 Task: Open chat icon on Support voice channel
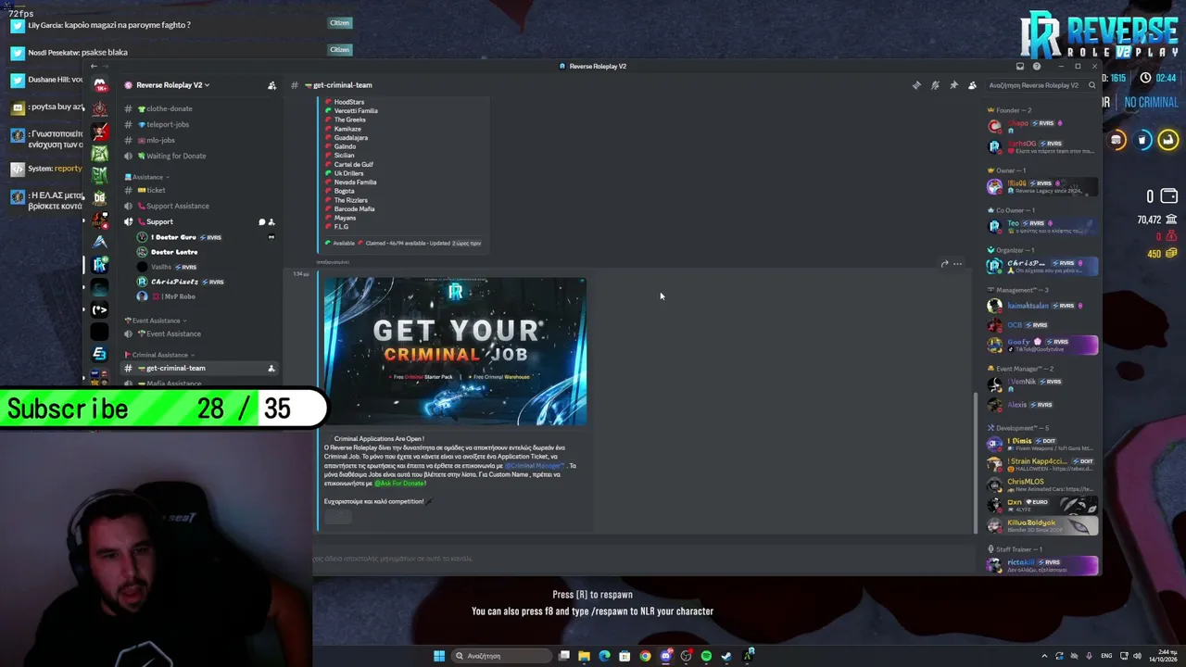pyautogui.click(x=261, y=222)
